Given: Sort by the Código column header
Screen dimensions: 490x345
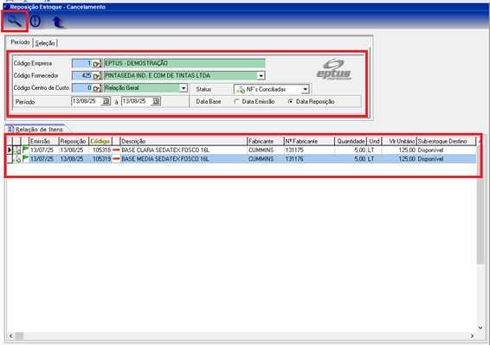Looking at the screenshot, I should coord(100,141).
